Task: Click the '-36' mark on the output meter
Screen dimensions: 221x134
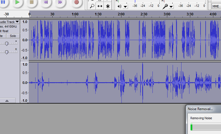Action: click(x=135, y=6)
